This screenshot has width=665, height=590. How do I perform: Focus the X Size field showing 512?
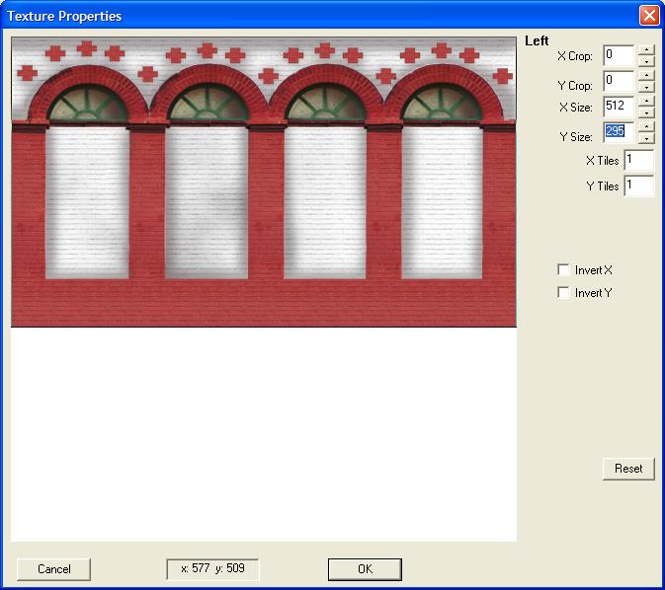click(619, 106)
